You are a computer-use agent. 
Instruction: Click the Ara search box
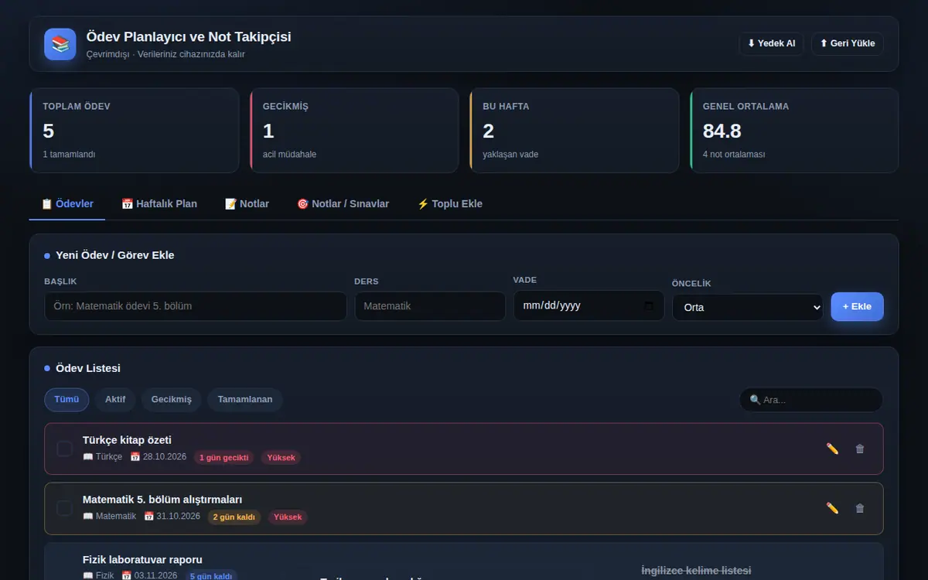[811, 400]
